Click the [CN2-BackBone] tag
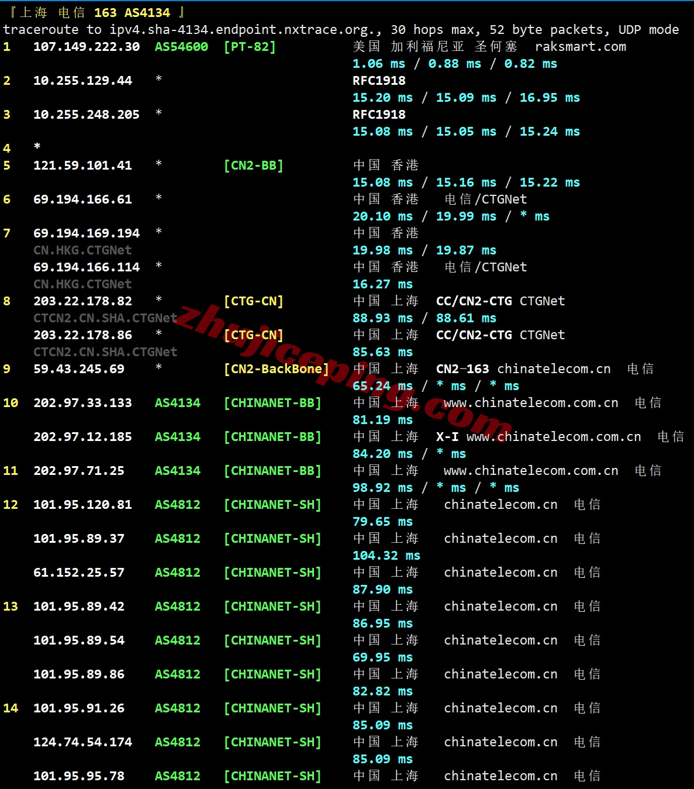This screenshot has width=694, height=789. (277, 369)
